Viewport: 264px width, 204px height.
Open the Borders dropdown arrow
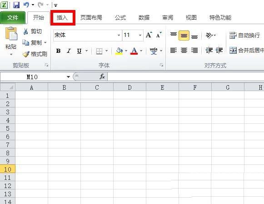(x=107, y=51)
